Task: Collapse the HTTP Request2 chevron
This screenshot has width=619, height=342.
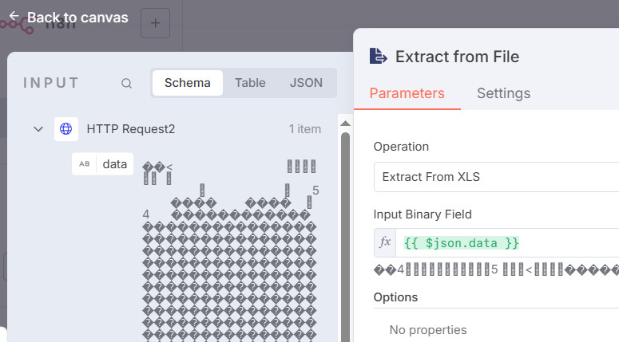Action: click(38, 129)
